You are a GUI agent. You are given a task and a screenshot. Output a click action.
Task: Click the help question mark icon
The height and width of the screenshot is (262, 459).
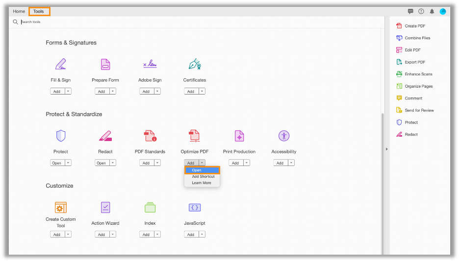pos(421,11)
